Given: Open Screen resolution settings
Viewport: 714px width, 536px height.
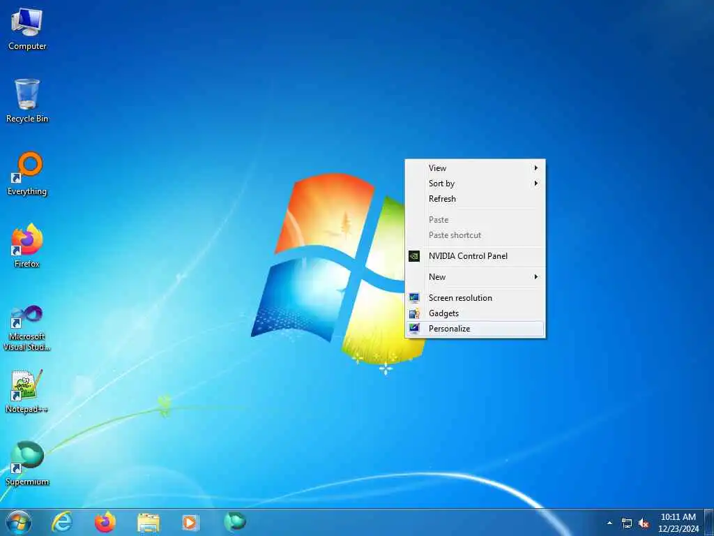Looking at the screenshot, I should point(475,298).
